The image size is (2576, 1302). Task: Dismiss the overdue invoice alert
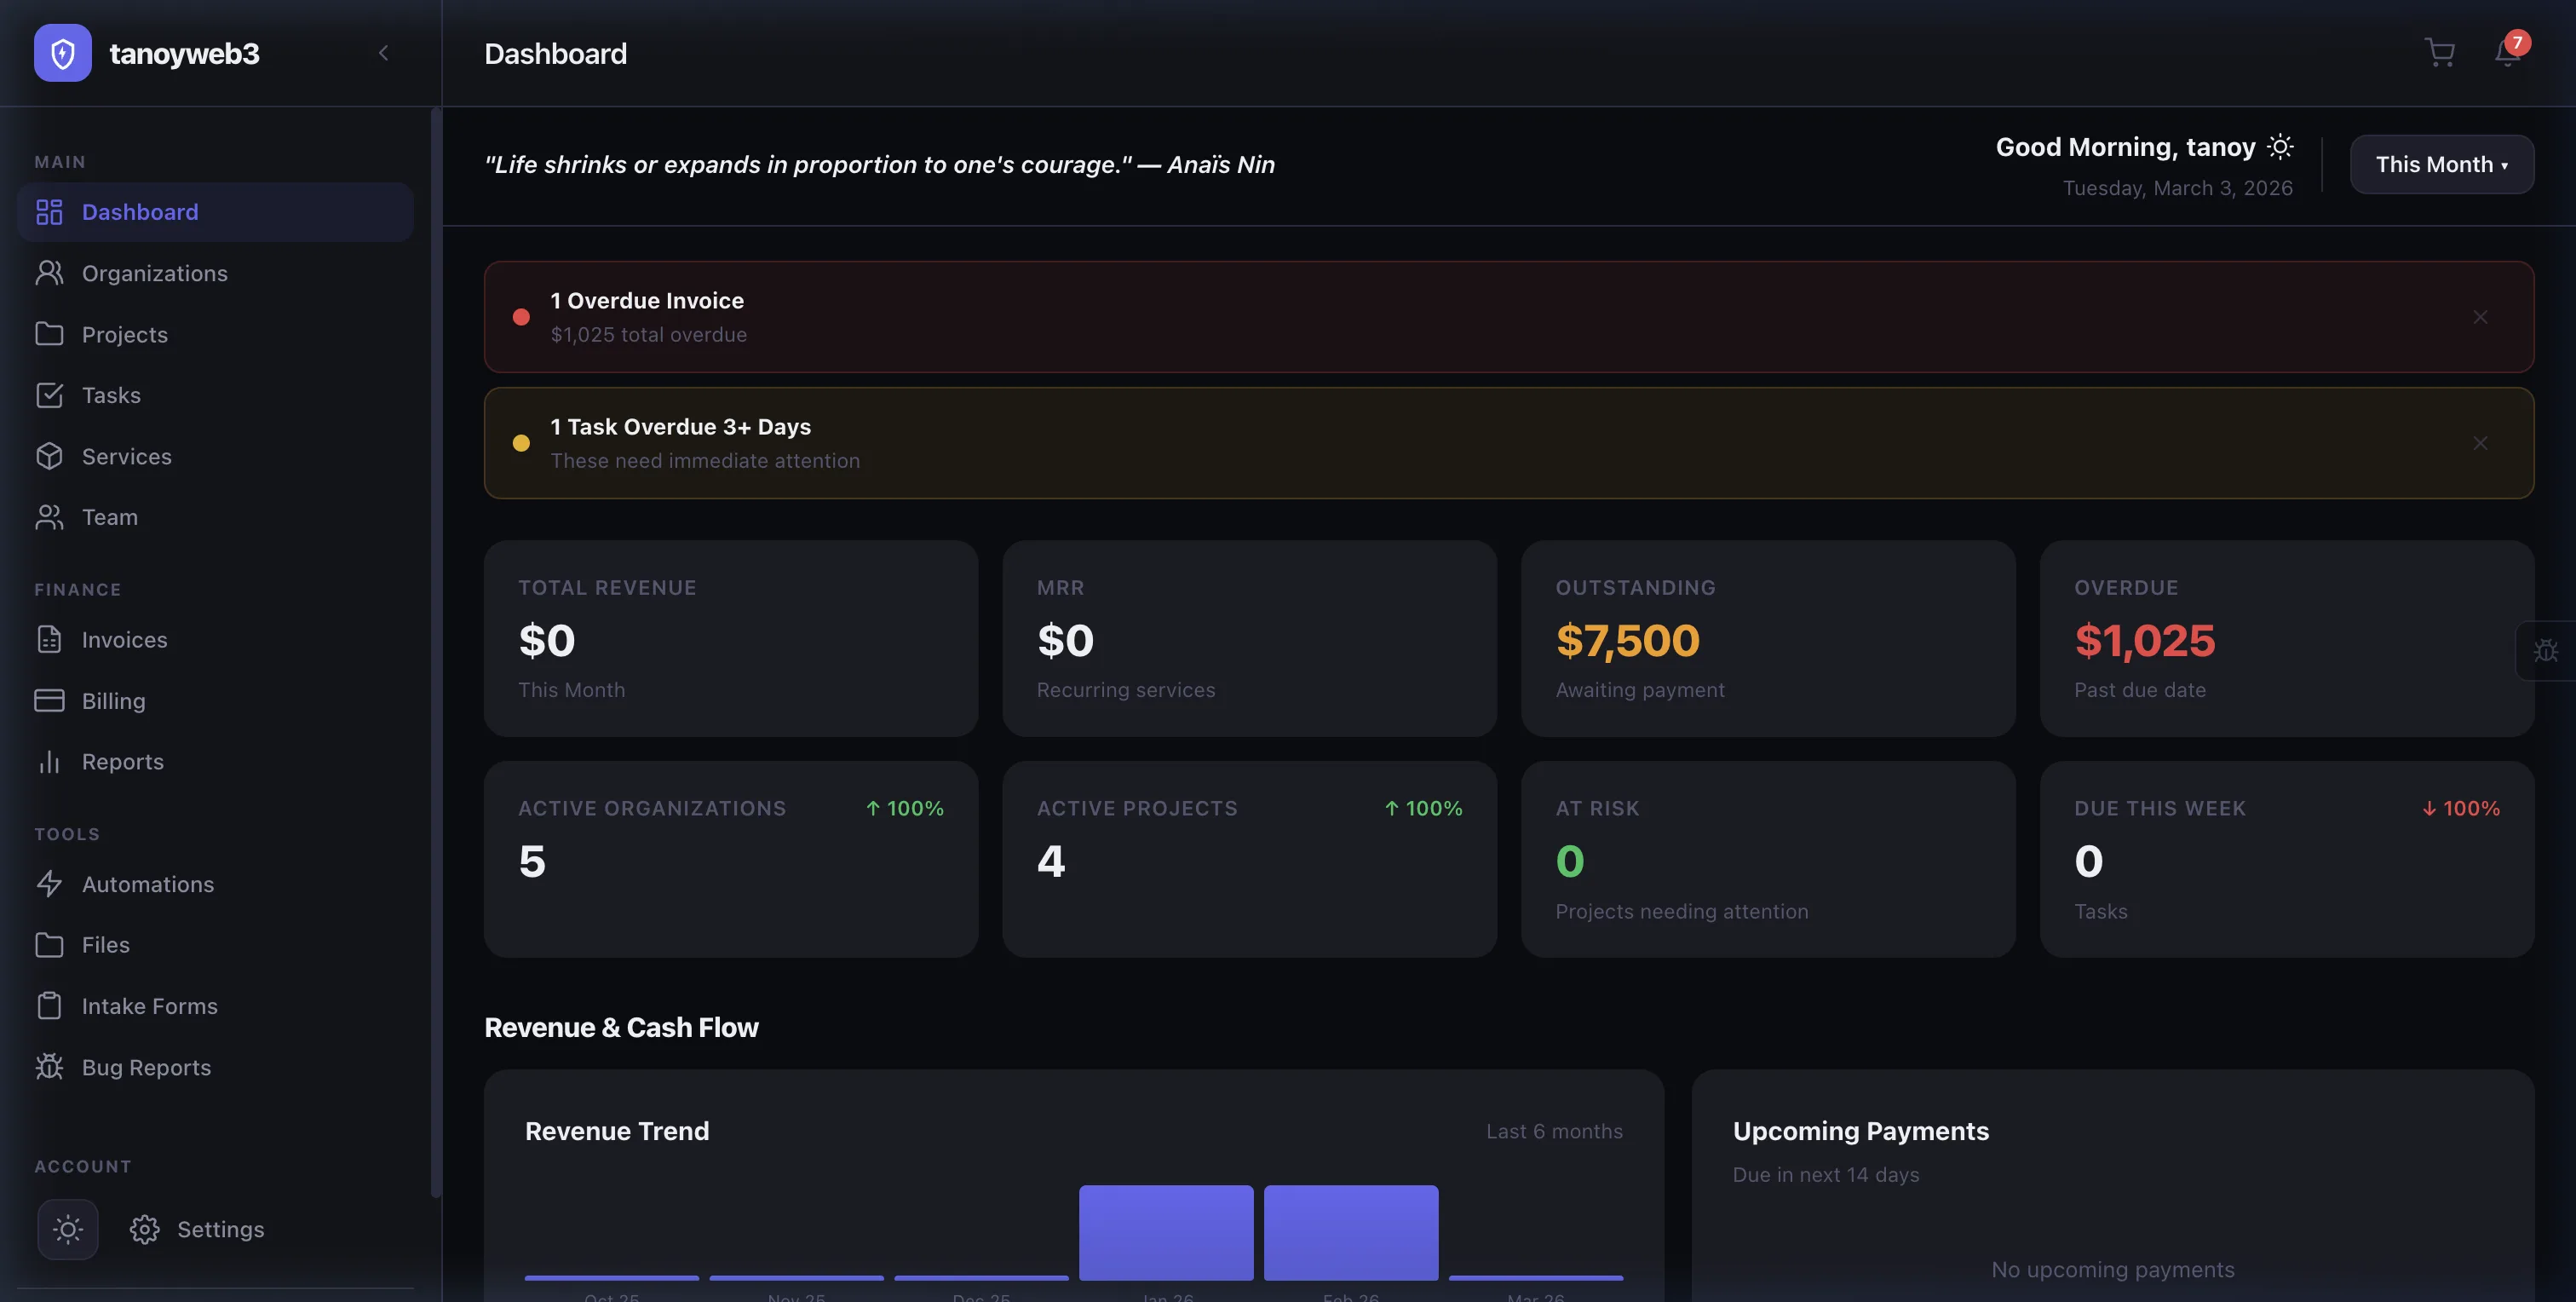(2480, 317)
